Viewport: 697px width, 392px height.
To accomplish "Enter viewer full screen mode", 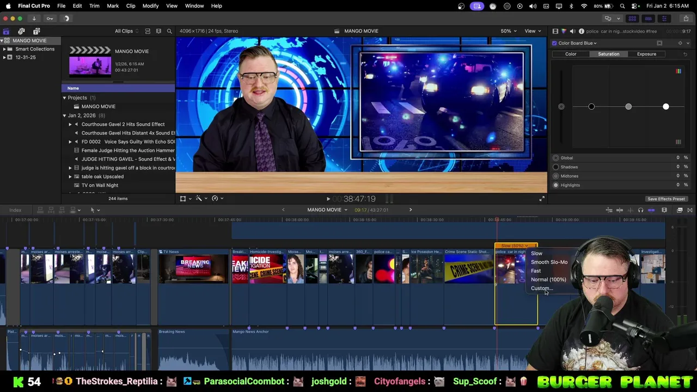I will coord(542,199).
